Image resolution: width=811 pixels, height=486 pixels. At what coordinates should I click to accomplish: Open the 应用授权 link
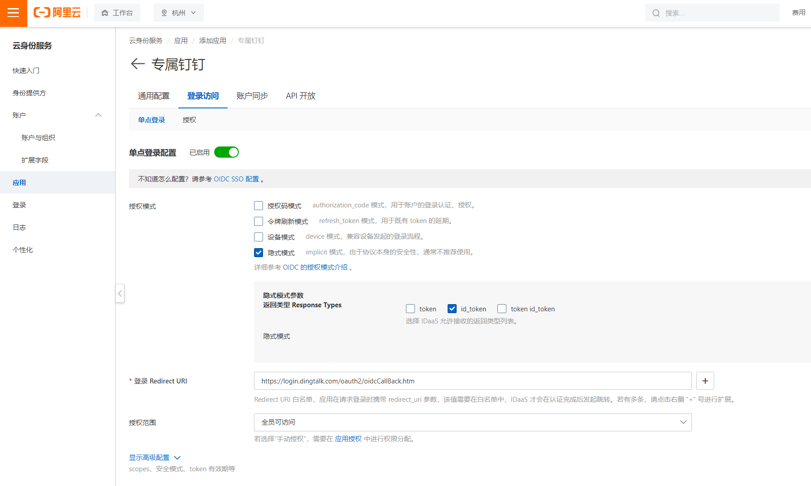coord(349,439)
